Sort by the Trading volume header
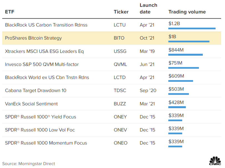This screenshot has height=168, width=225. [x=187, y=12]
